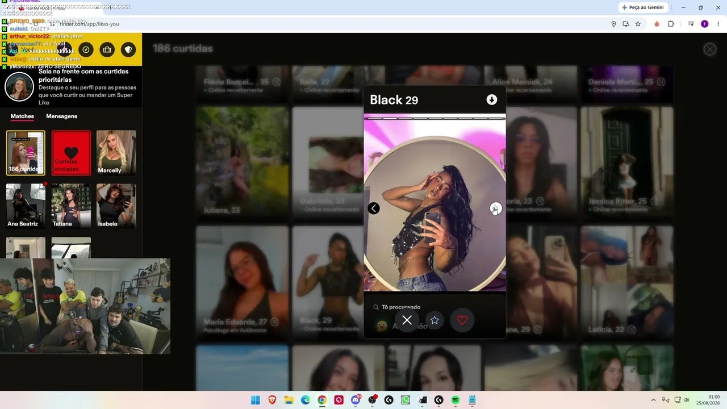The image size is (727, 409).
Task: Open the Safety shield icon
Action: click(x=128, y=49)
